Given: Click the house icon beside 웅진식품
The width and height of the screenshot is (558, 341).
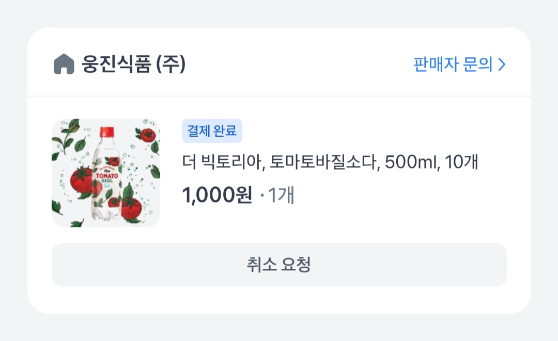Looking at the screenshot, I should click(64, 64).
